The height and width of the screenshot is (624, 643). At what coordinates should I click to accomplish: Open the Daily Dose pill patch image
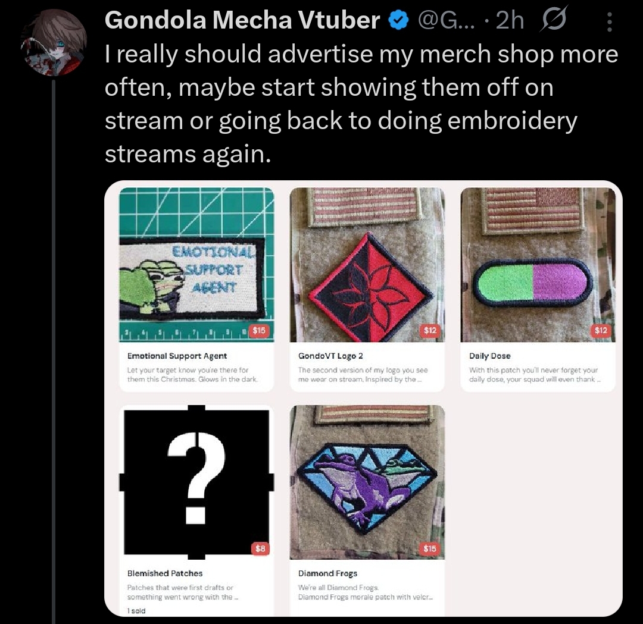click(x=538, y=265)
